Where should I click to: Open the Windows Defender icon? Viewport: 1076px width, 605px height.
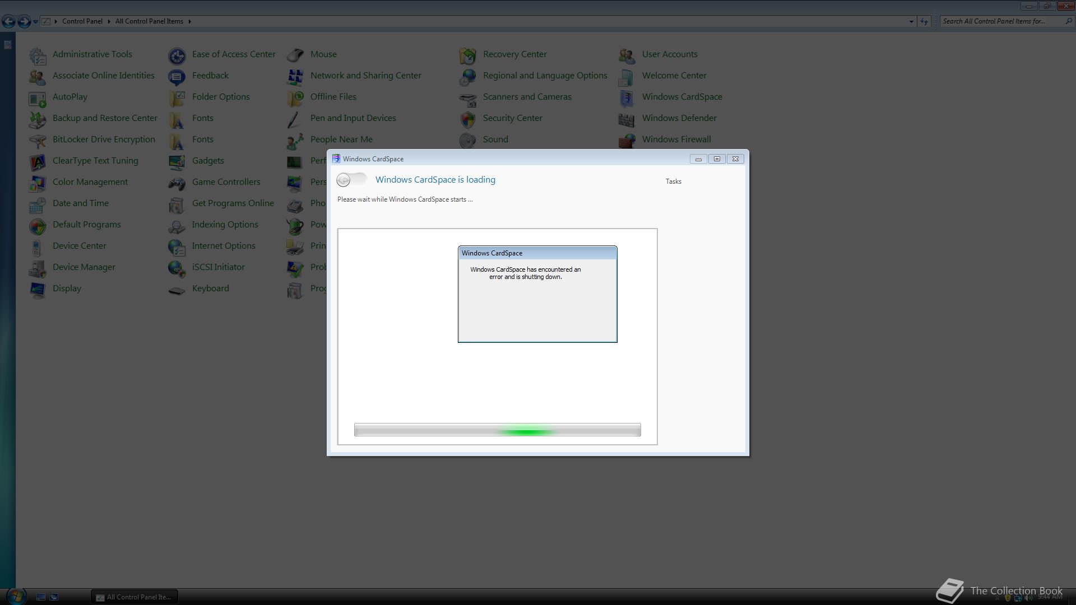(627, 119)
